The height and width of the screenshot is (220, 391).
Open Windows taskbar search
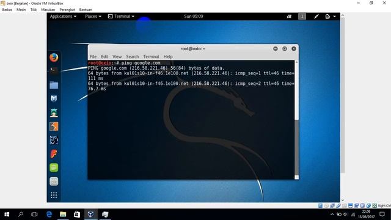(21, 215)
